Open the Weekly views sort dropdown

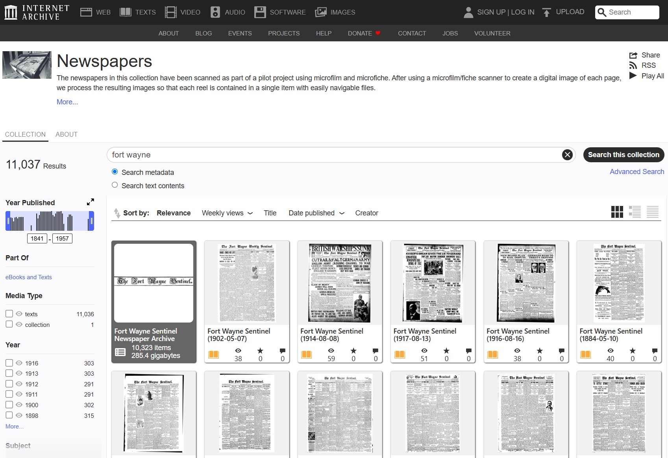tap(227, 213)
